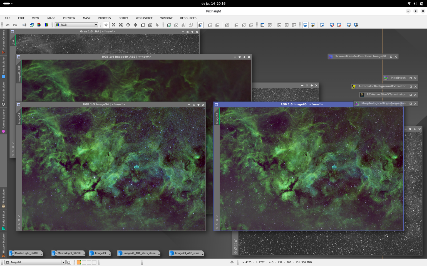Open the RGB channel display dropdown
This screenshot has width=427, height=266.
76,25
